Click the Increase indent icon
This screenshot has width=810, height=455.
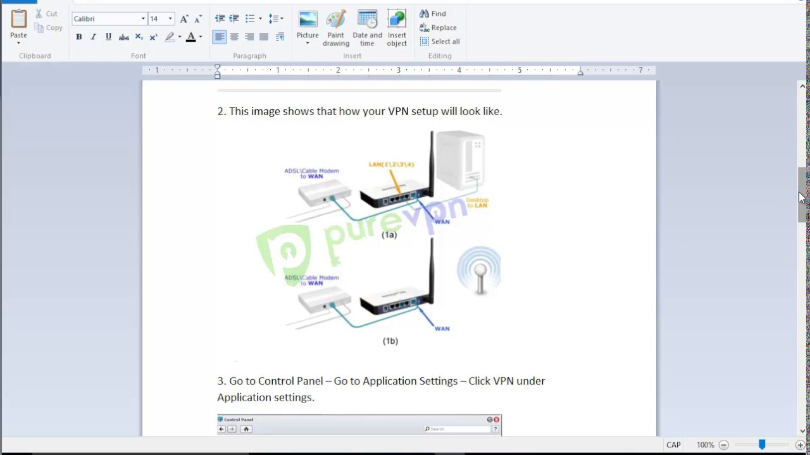(234, 19)
